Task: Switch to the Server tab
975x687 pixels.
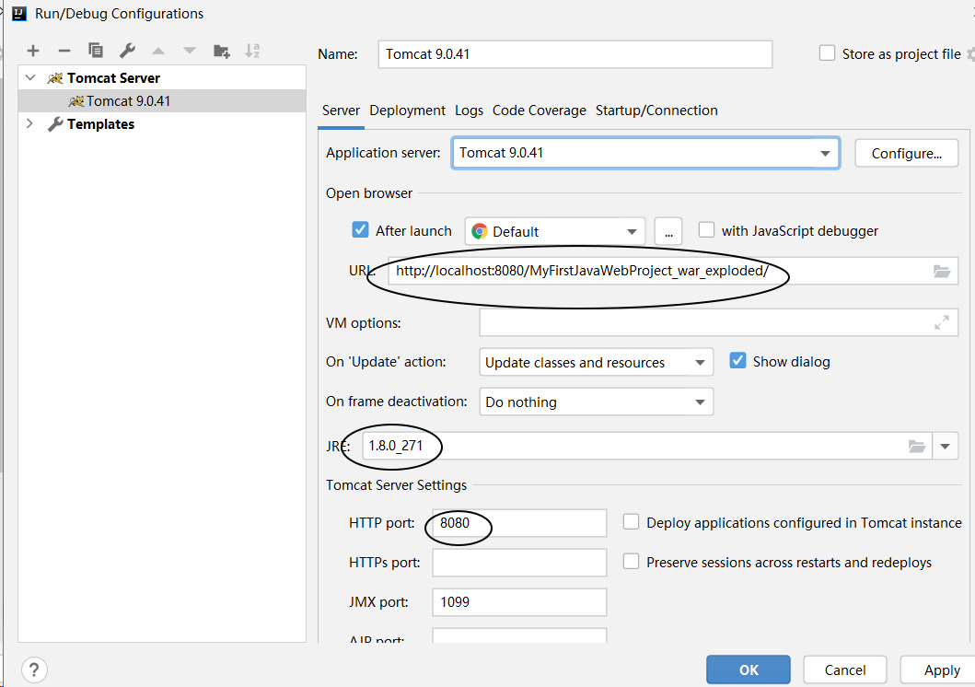Action: (341, 111)
